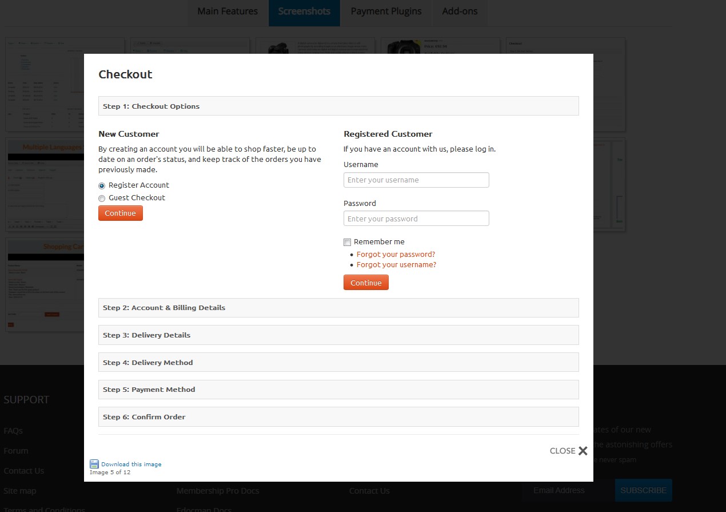
Task: Click the Forgot your password? link
Action: [x=396, y=255]
